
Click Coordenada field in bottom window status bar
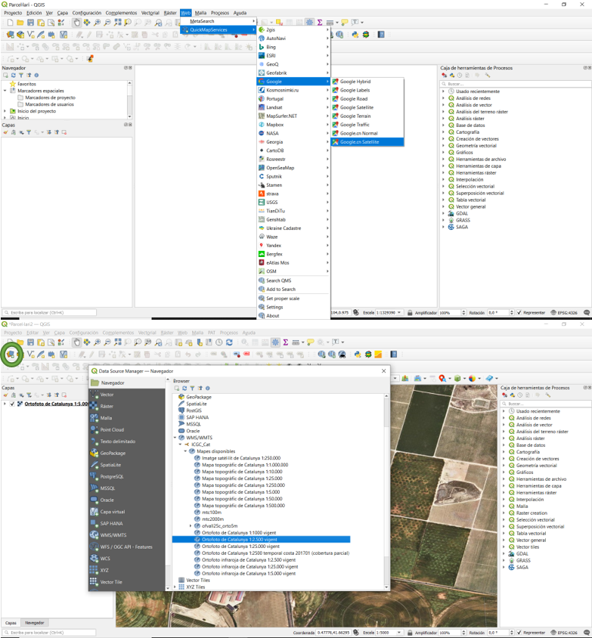pyautogui.click(x=333, y=632)
